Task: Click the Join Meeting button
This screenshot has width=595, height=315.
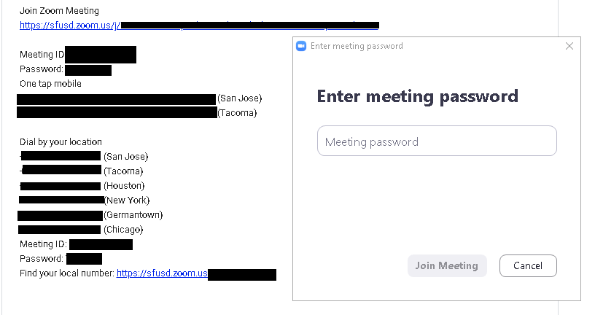Action: point(447,265)
